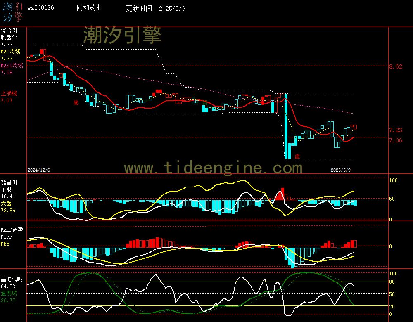Viewport: 413px width, 322px height.
Task: Click the 收盘价 legend label
Action: coord(9,37)
